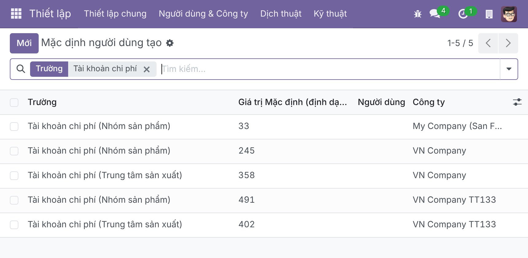
Task: Select row with default value 33
Action: (x=14, y=127)
